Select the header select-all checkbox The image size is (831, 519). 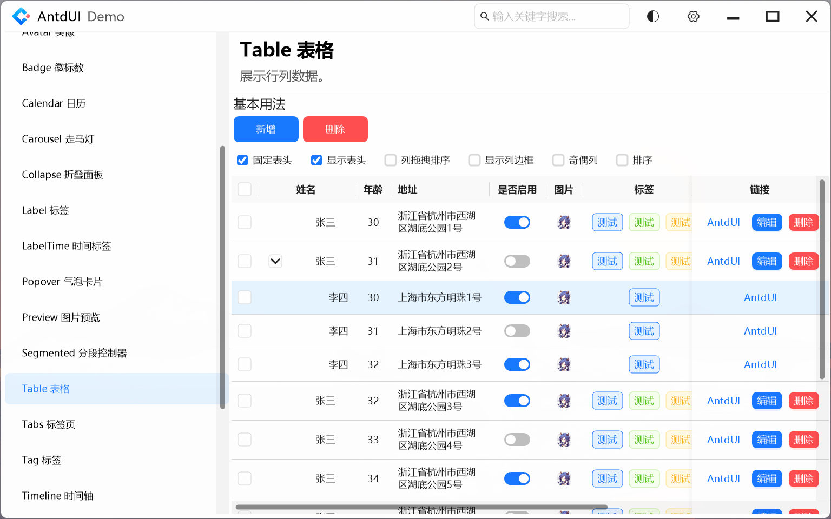click(245, 189)
